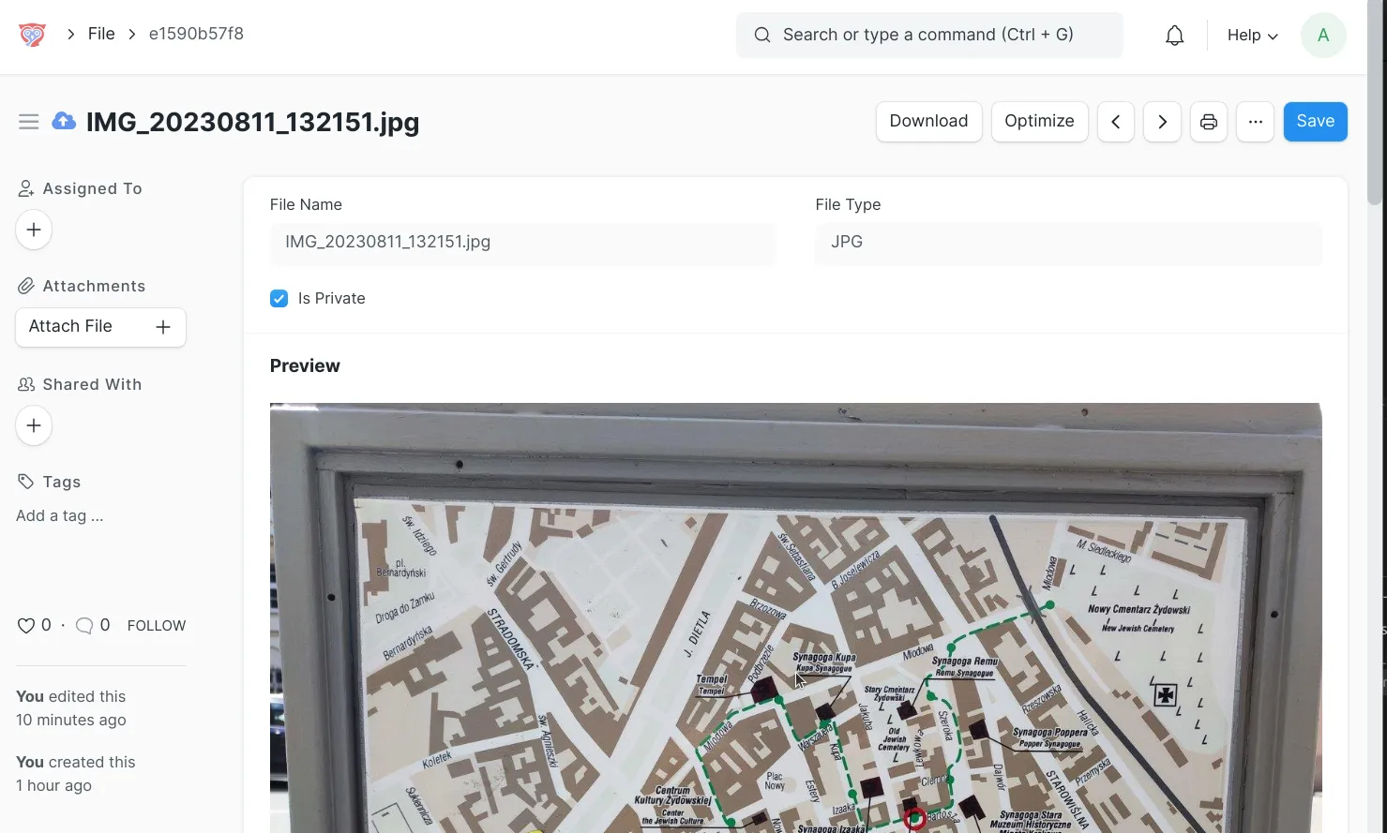This screenshot has width=1387, height=833.
Task: Click the e1590b57f8 breadcrumb
Action: click(196, 34)
